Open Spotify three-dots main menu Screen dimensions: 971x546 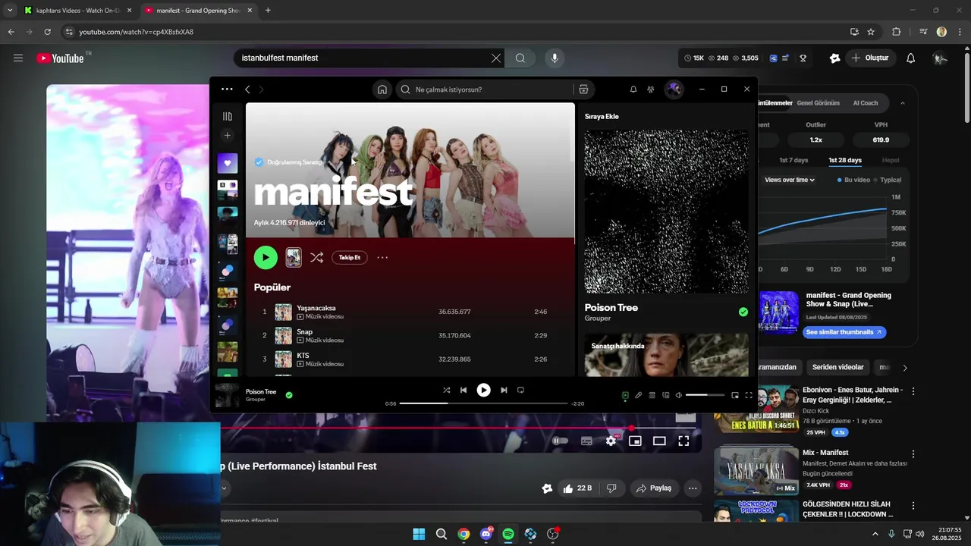click(227, 89)
